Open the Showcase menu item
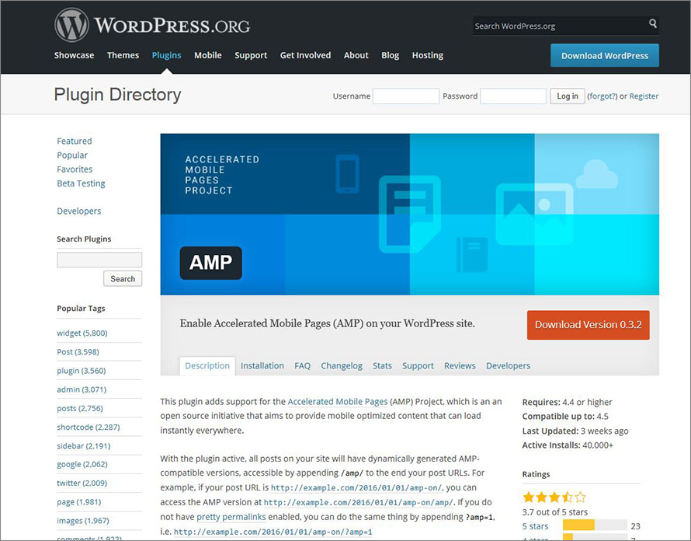 coord(74,55)
